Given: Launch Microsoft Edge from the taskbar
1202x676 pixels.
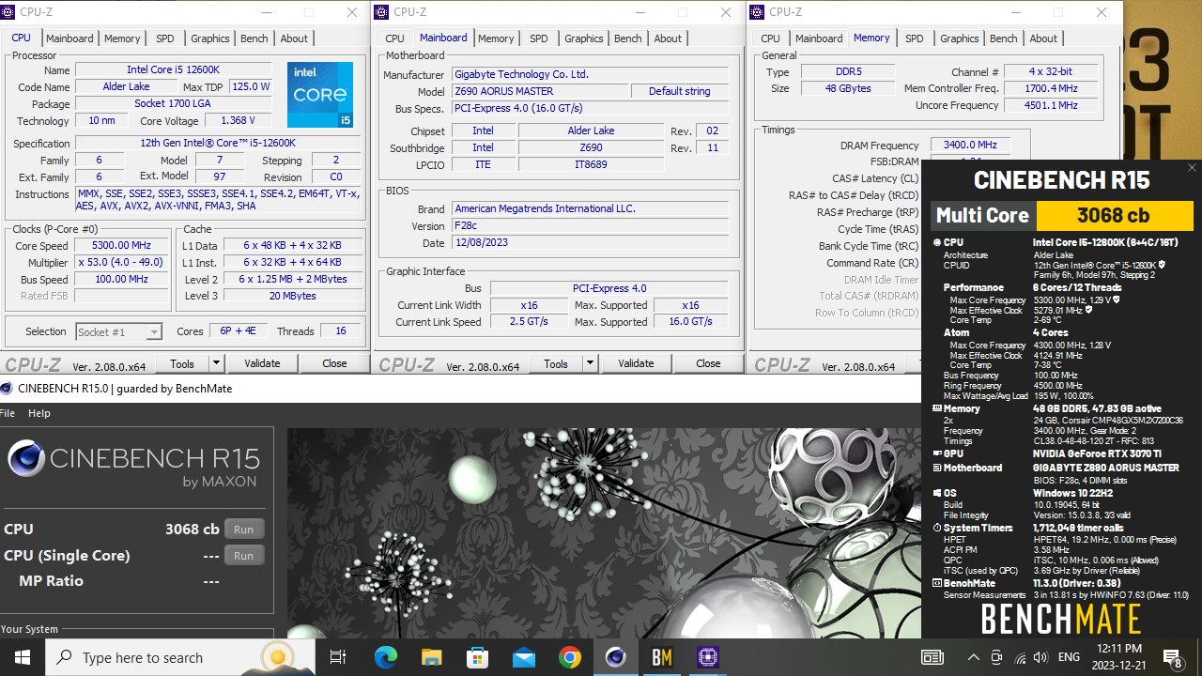Looking at the screenshot, I should 385,657.
